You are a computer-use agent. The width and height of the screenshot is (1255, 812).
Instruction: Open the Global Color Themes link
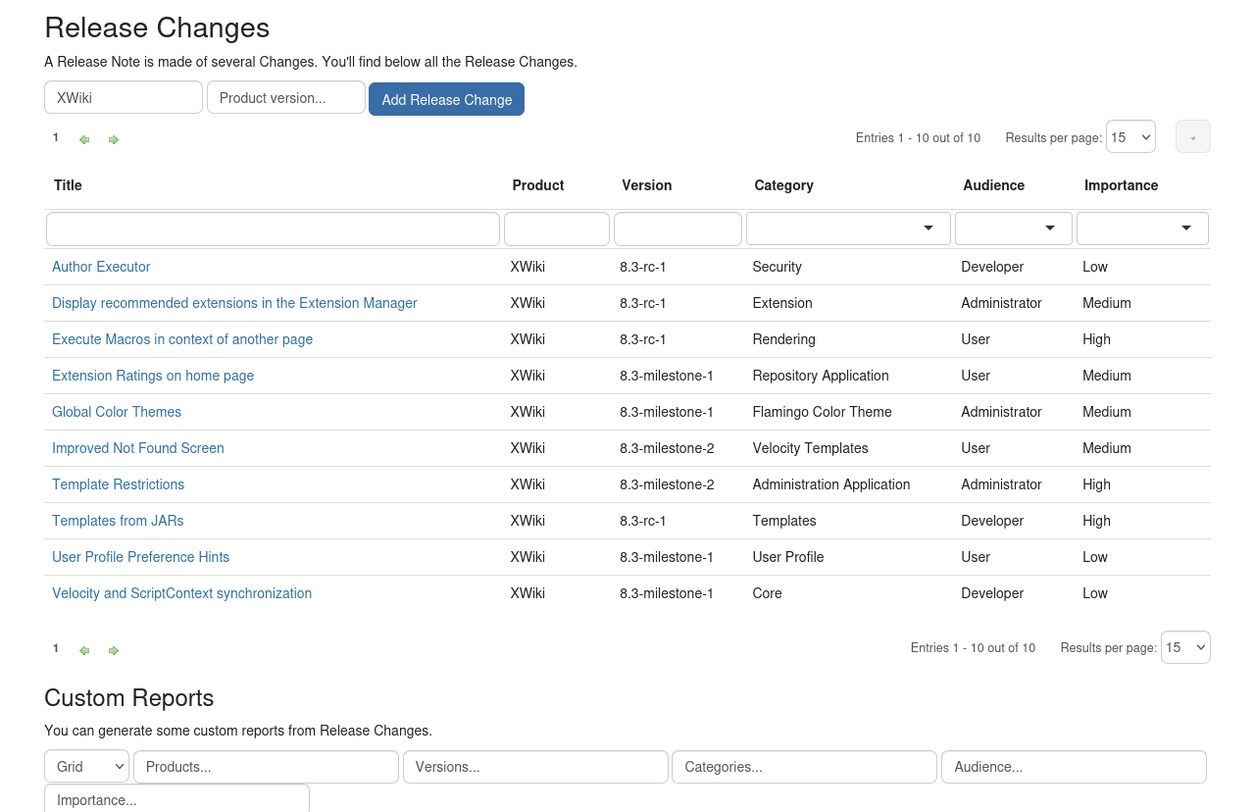pyautogui.click(x=117, y=412)
